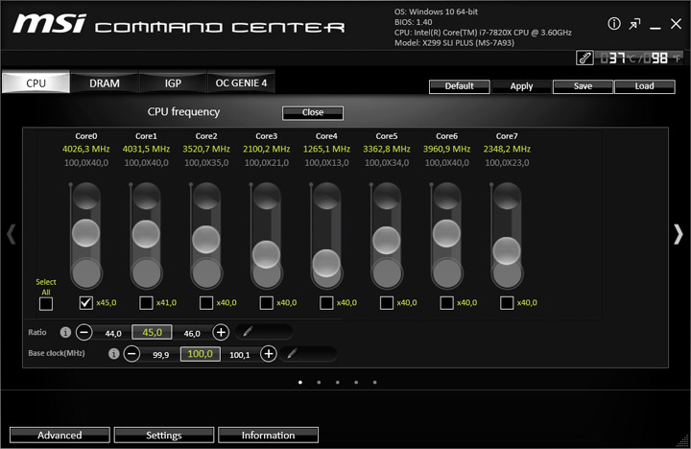
Task: Check the Core6 checkbox
Action: [x=446, y=303]
